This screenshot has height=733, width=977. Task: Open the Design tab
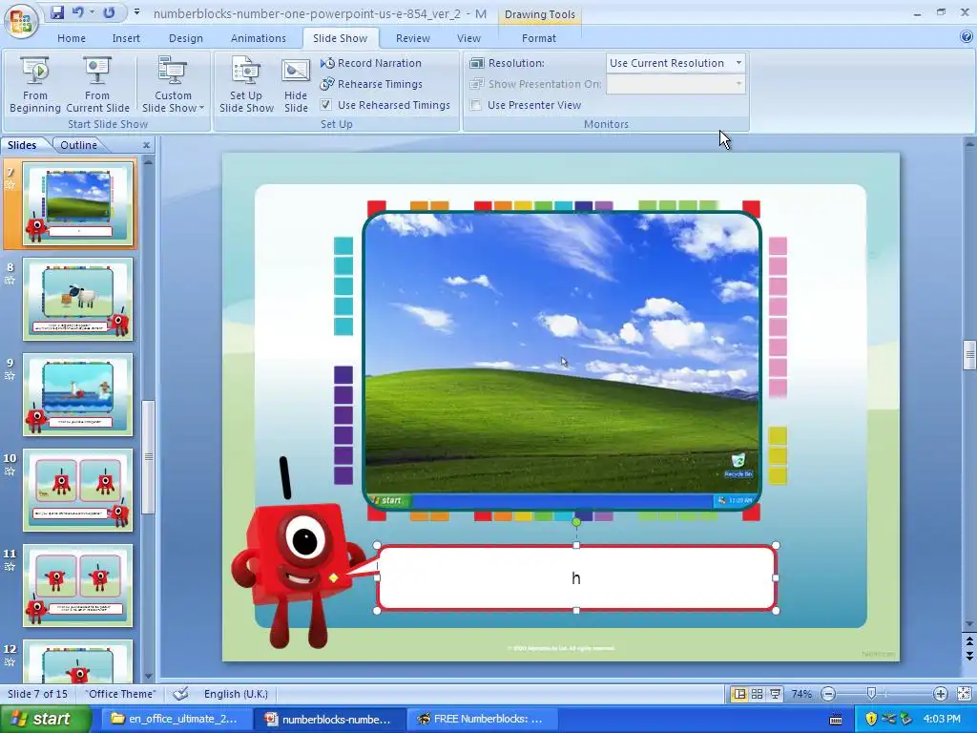coord(186,38)
